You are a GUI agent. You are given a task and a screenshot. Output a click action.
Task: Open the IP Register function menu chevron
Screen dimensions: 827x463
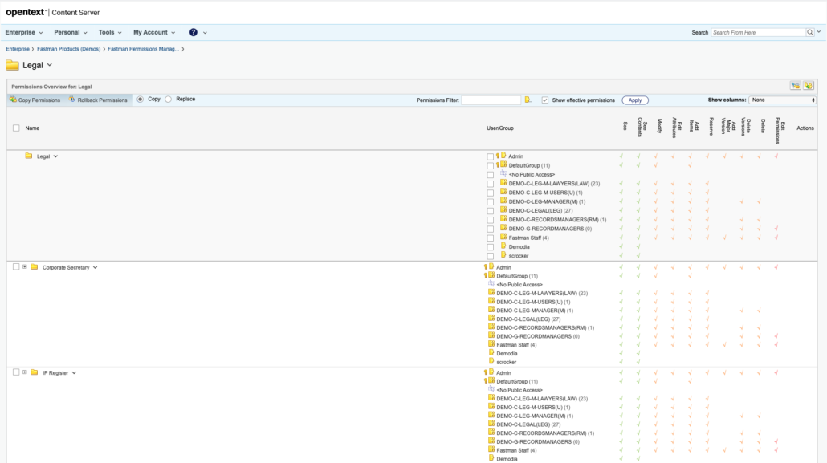74,373
